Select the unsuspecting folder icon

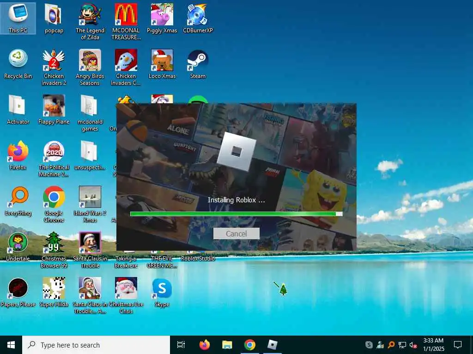tap(90, 156)
